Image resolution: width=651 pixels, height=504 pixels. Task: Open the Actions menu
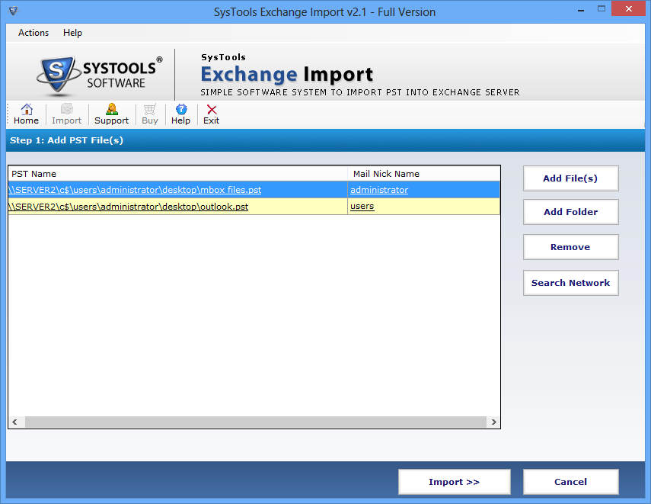tap(34, 33)
